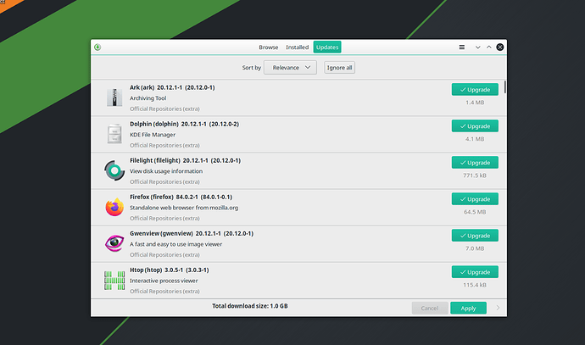Open the hamburger menu
This screenshot has height=345, width=585.
tap(462, 47)
